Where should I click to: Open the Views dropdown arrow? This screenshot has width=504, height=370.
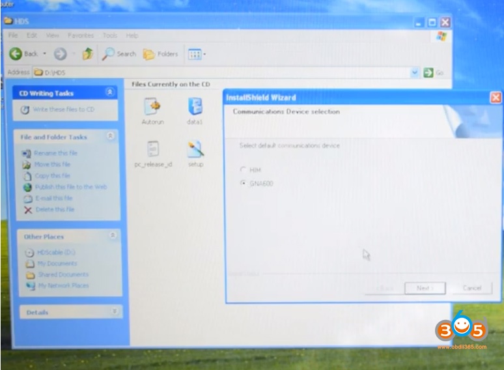[204, 54]
